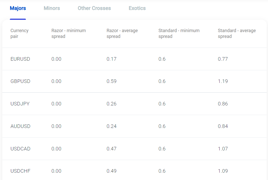Click the Standard - minimum spread header
This screenshot has width=268, height=180.
coord(179,33)
